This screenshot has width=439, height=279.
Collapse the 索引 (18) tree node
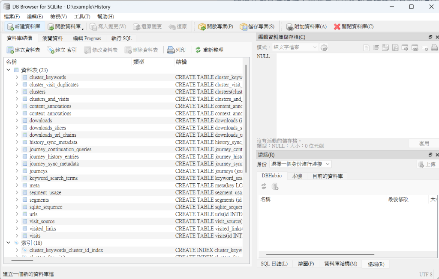[9, 243]
